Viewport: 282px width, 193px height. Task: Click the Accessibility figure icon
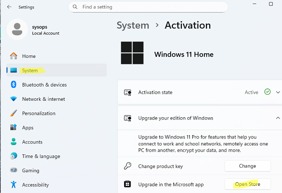coord(14,185)
